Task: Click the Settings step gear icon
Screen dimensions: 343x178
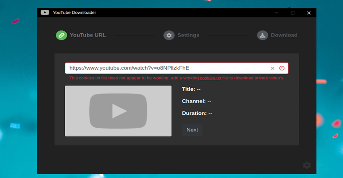Action: point(169,35)
